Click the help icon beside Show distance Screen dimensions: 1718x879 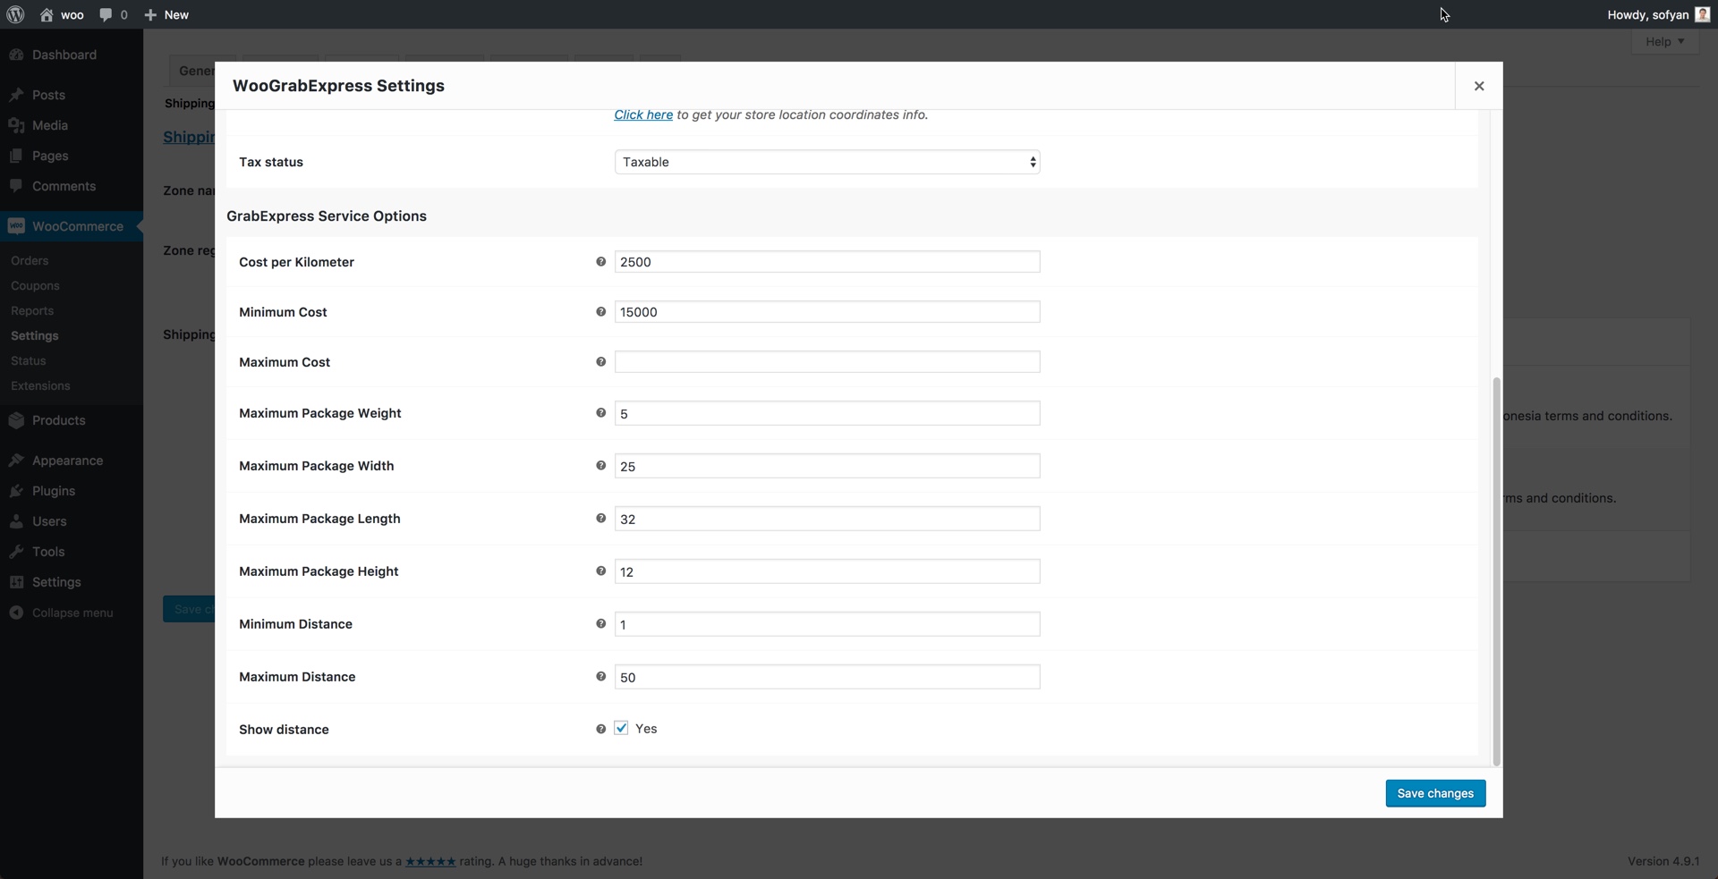coord(601,730)
